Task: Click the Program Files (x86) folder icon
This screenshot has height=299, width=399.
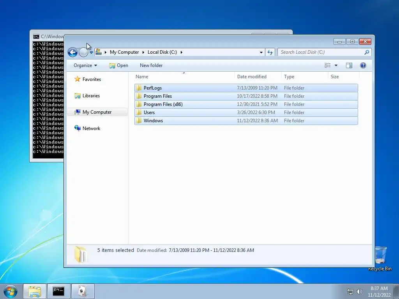Action: coord(139,104)
